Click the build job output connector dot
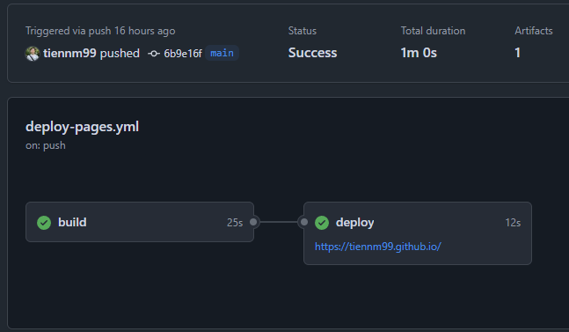569x332 pixels. coord(253,222)
